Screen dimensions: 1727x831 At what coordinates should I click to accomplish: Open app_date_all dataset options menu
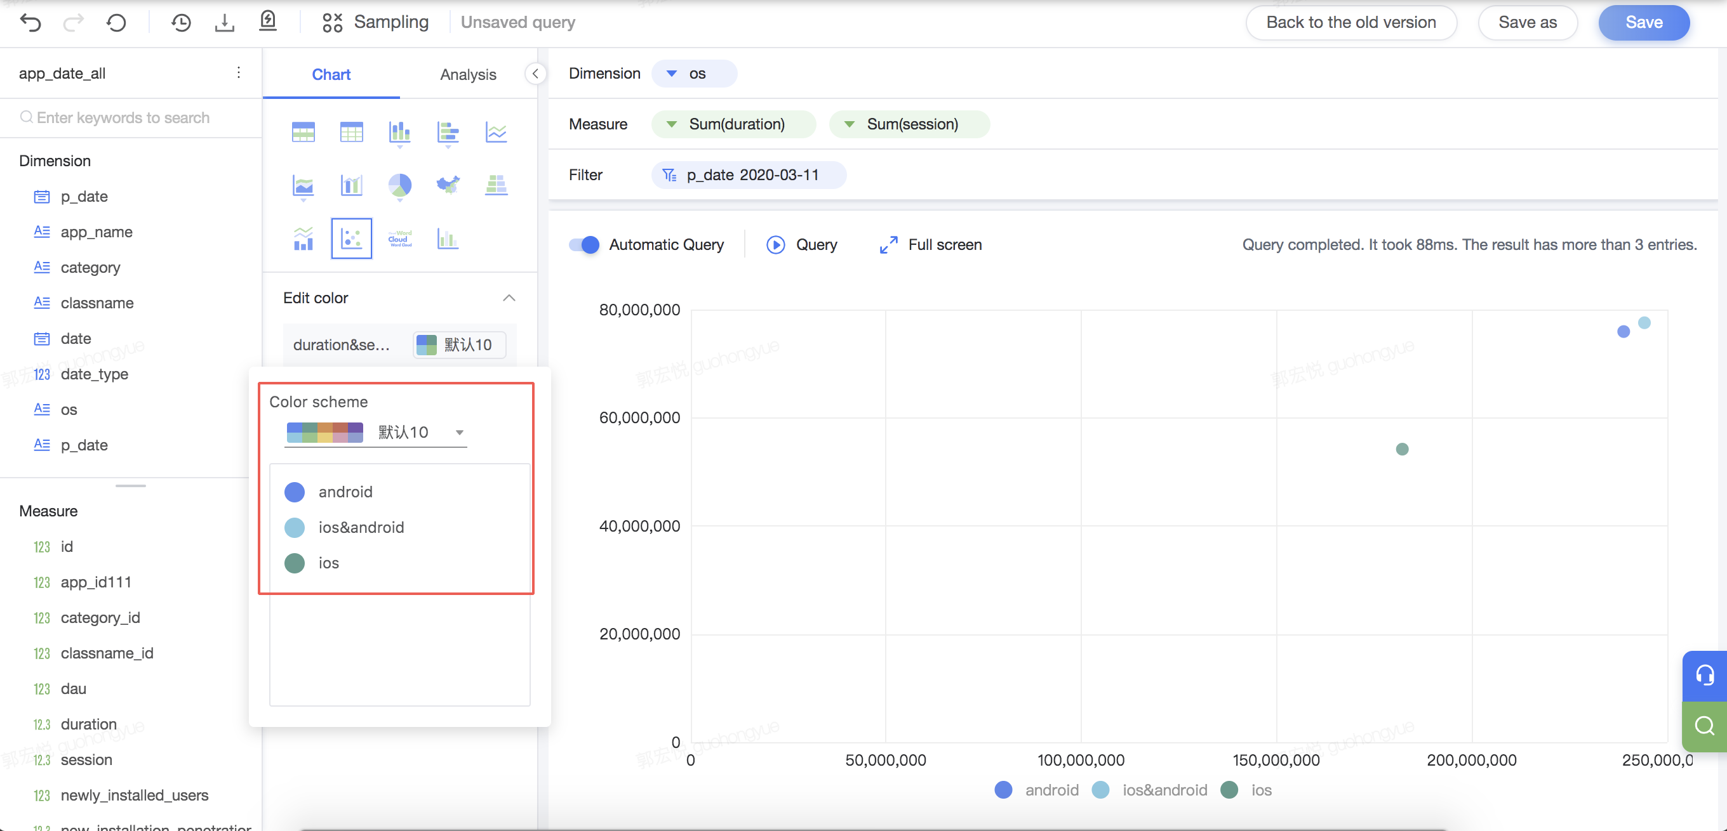[239, 72]
